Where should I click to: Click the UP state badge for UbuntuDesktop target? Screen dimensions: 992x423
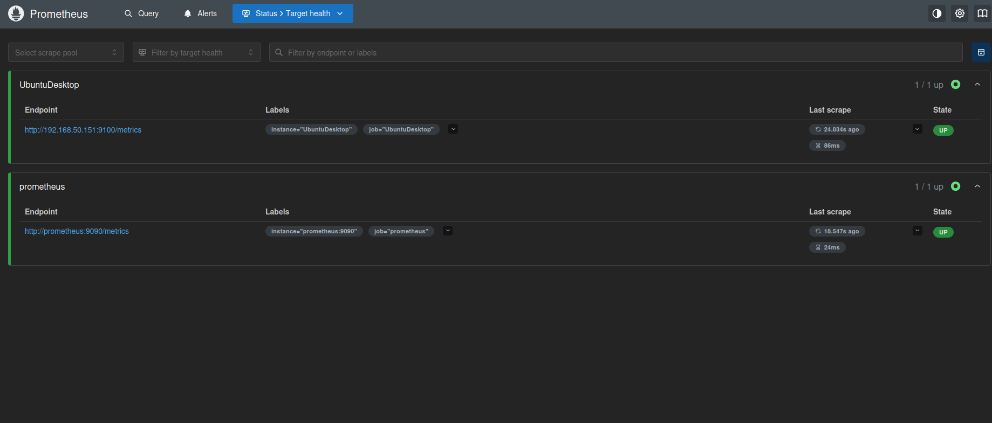943,130
